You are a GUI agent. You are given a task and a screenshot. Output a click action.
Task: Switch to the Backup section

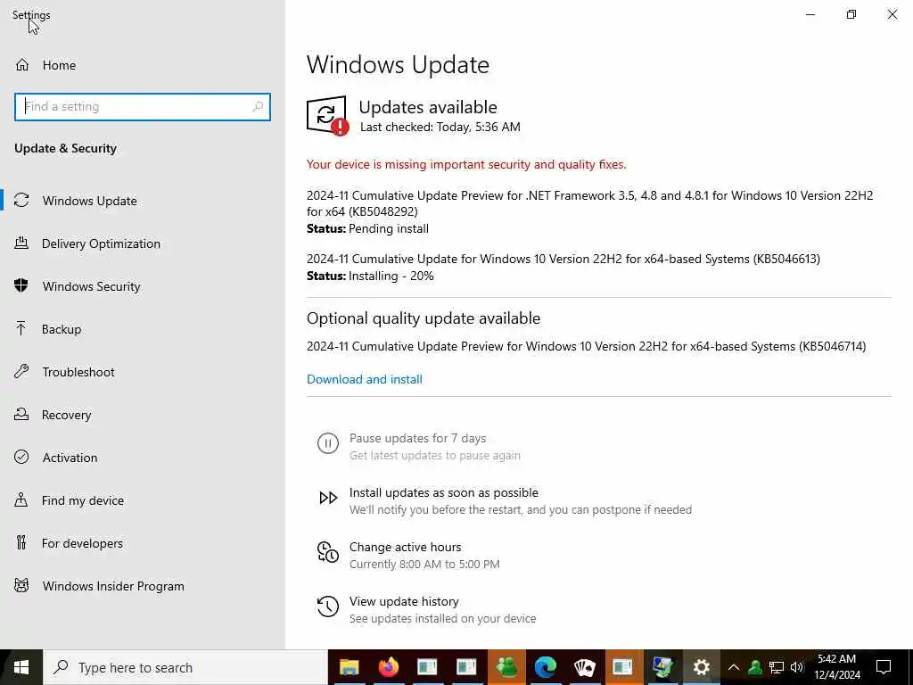point(143,329)
